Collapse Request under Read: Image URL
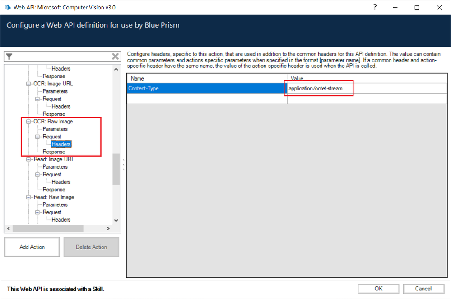Image resolution: width=451 pixels, height=299 pixels. [37, 175]
